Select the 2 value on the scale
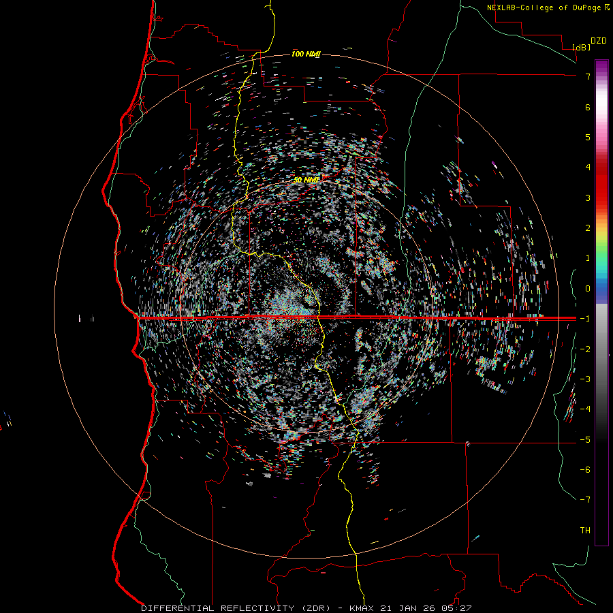The height and width of the screenshot is (613, 613). click(588, 228)
